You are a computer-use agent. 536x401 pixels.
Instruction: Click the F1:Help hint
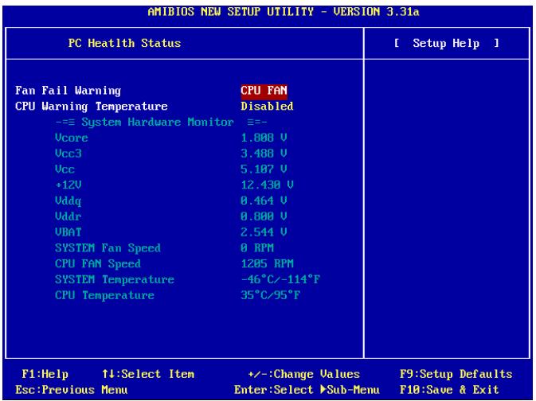point(45,374)
